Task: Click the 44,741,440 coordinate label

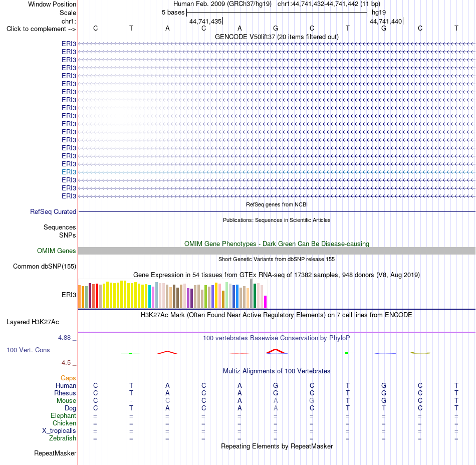Action: pyautogui.click(x=386, y=21)
